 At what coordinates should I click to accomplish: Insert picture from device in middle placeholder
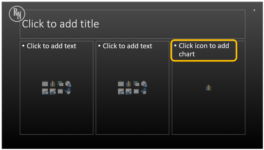point(121,91)
